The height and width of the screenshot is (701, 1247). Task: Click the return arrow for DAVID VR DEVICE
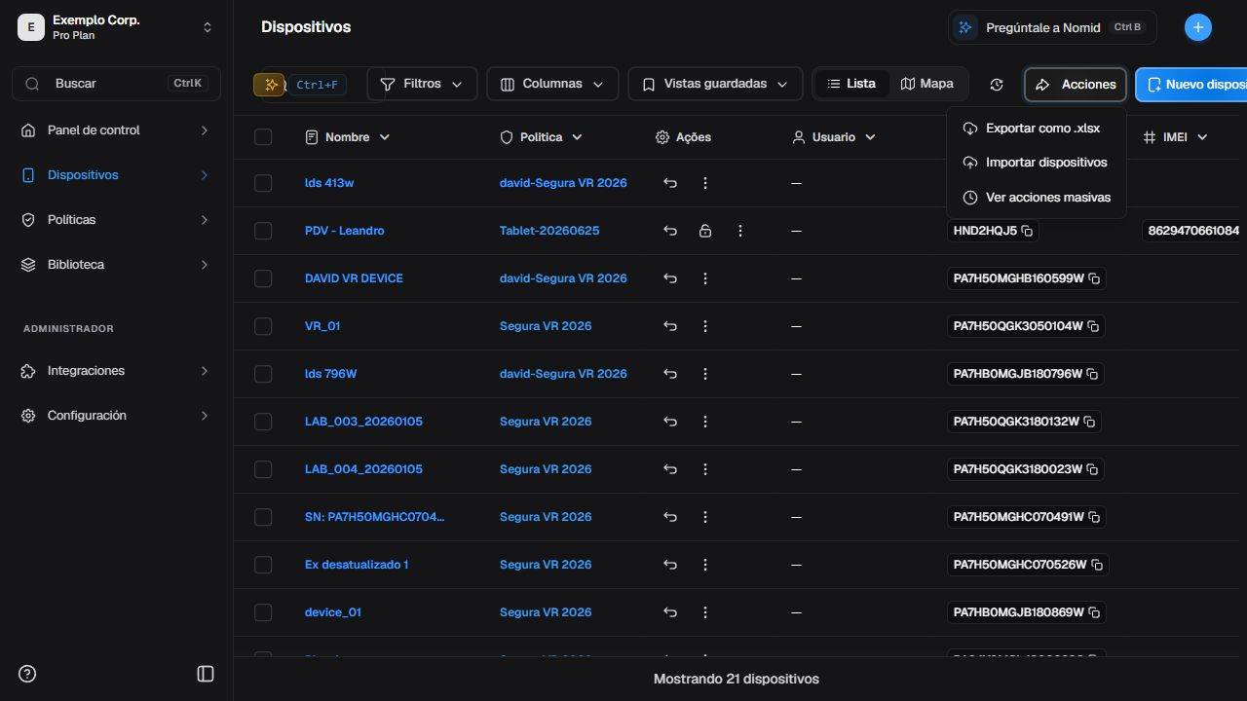670,278
